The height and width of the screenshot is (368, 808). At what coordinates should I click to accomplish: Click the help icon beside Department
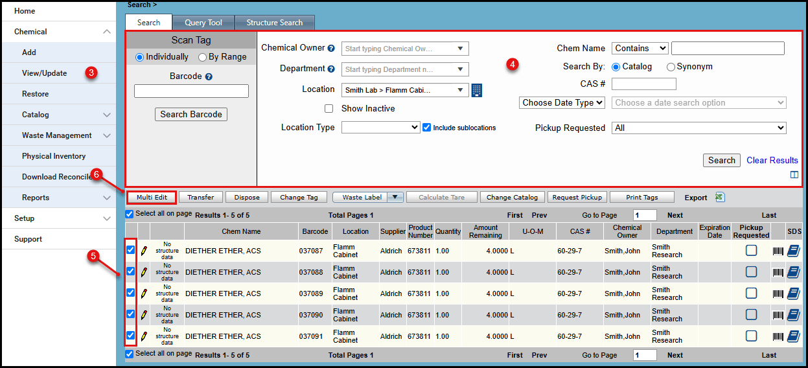click(x=331, y=69)
